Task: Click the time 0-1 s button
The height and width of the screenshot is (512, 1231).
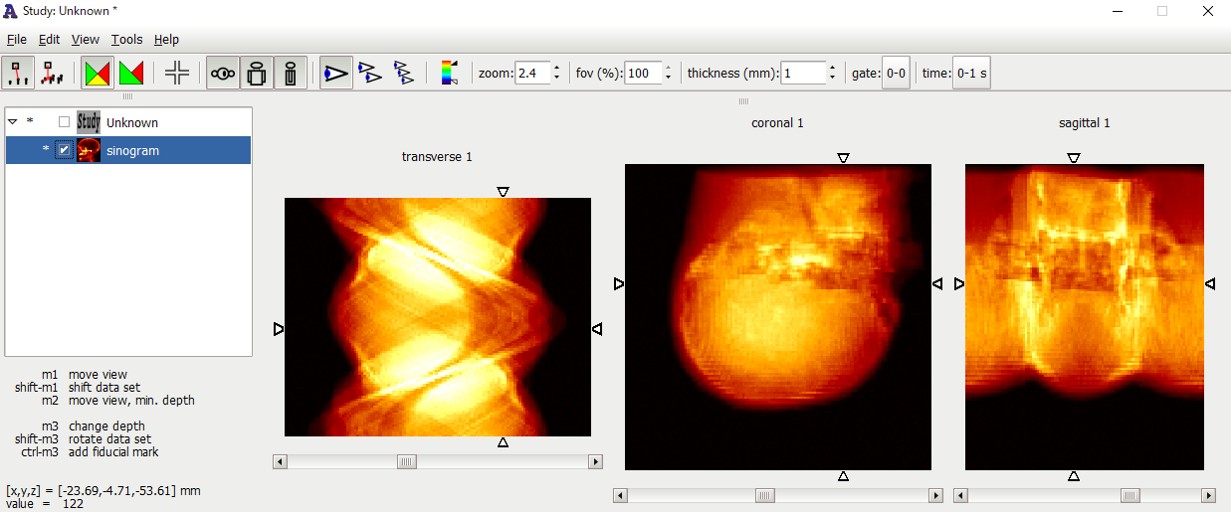Action: pyautogui.click(x=970, y=73)
